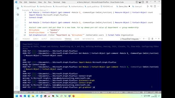Image resolution: width=175 pixels, height=98 pixels.
Task: Open Run and Debug view
Action: (17, 20)
